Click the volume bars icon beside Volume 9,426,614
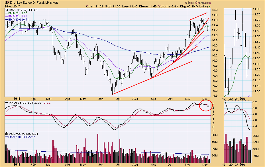Viewport: 265px width, 167px height. [x=7, y=134]
